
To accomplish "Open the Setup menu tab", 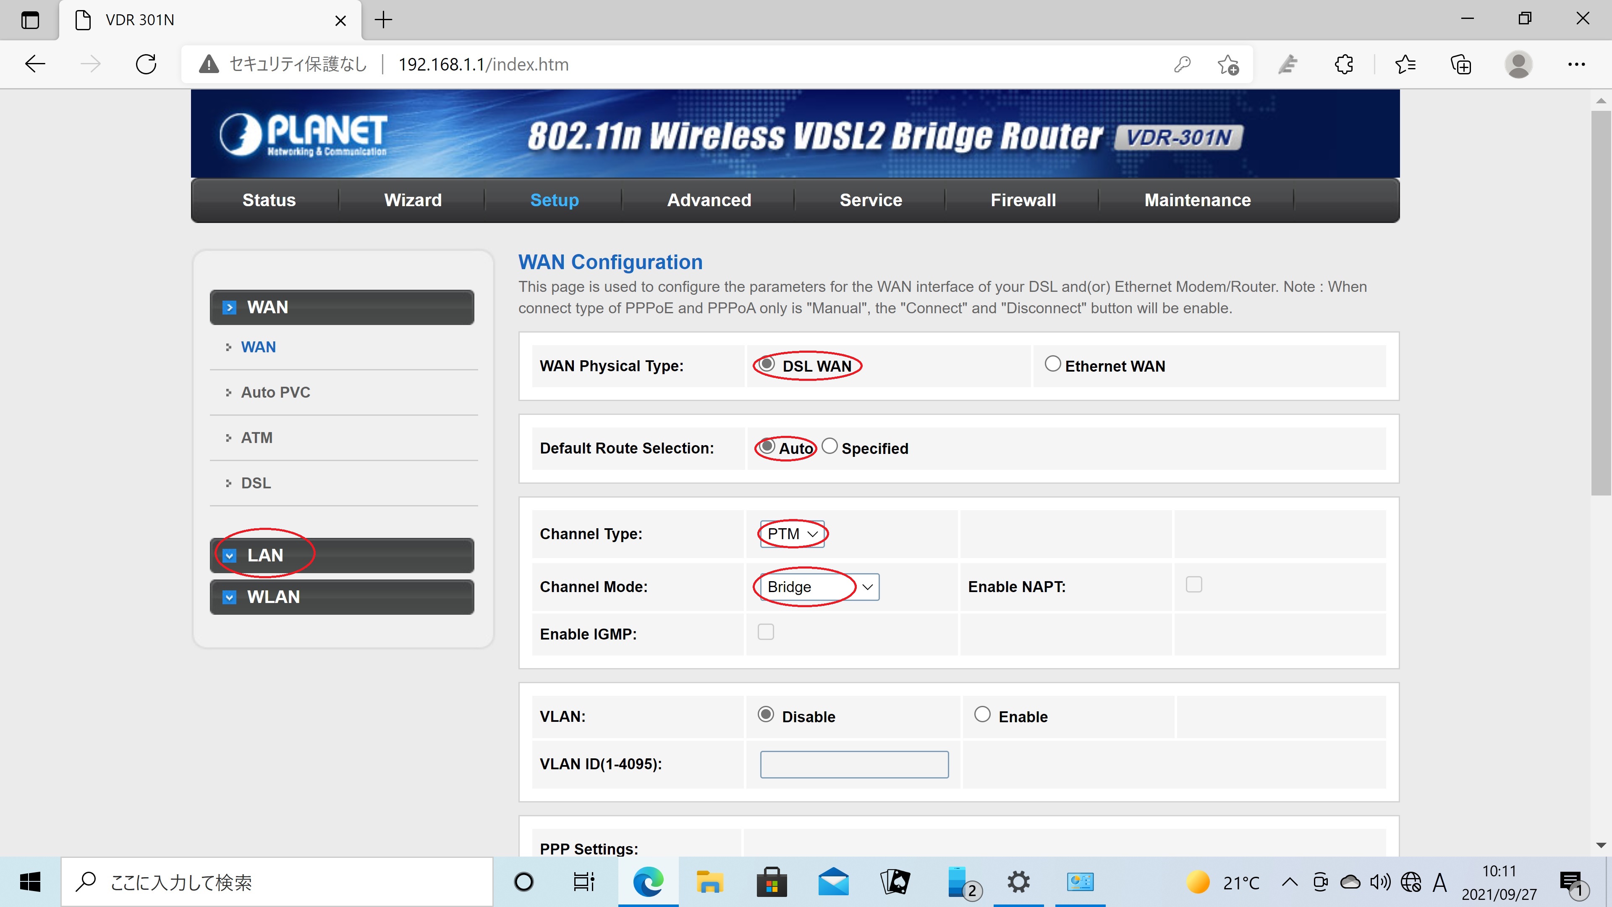I will pos(555,200).
